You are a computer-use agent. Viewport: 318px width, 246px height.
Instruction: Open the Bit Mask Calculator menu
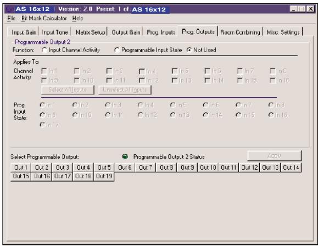point(44,19)
